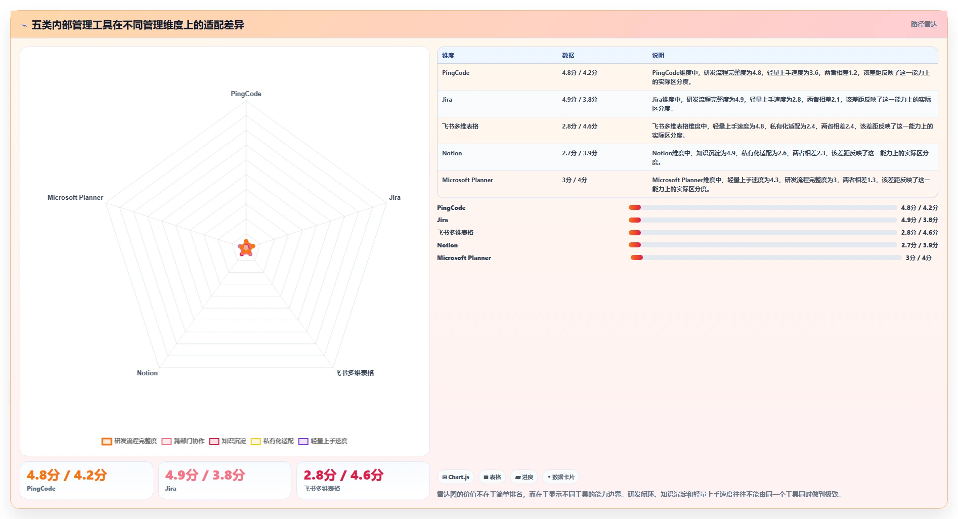
Task: Click the icon left of the page title
Action: [x=24, y=25]
